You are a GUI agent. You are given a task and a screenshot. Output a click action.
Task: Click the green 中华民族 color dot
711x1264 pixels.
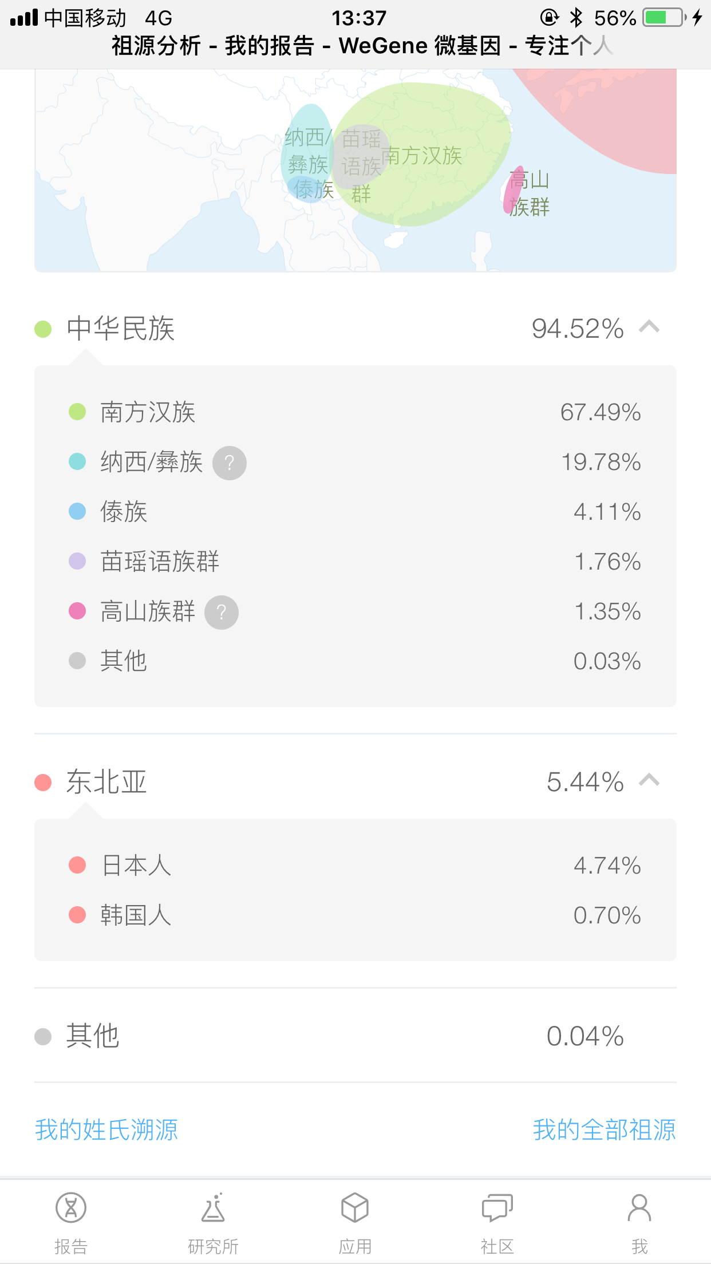click(43, 329)
